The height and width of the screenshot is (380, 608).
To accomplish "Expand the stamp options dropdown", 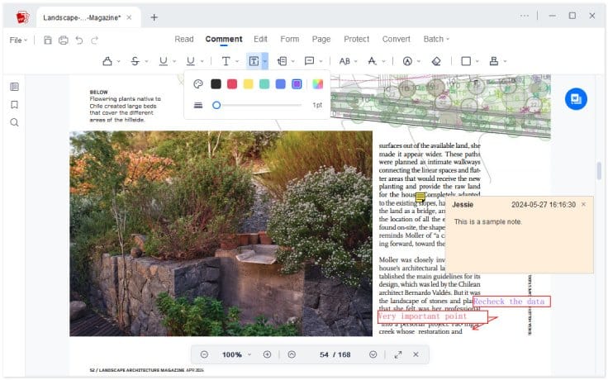I will (x=505, y=61).
